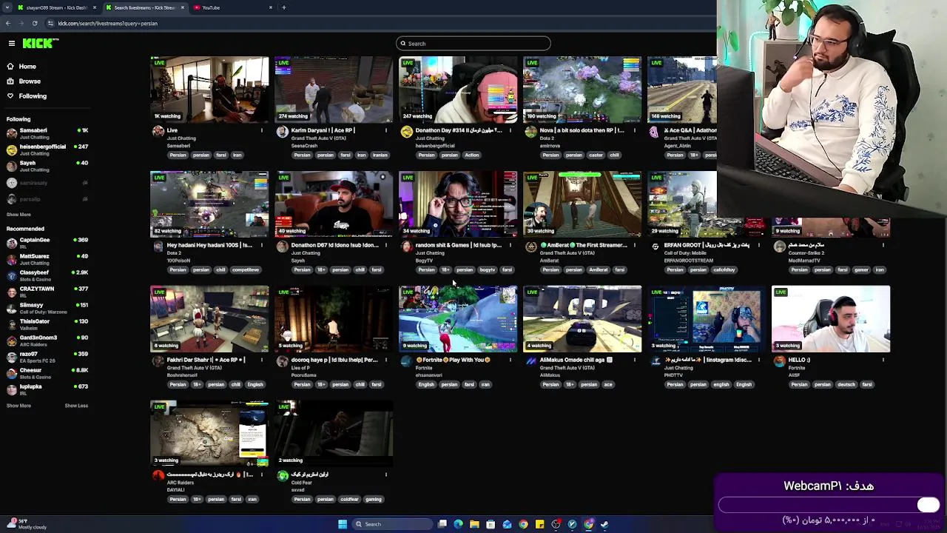947x533 pixels.
Task: Open the Windows Start menu
Action: [x=342, y=524]
